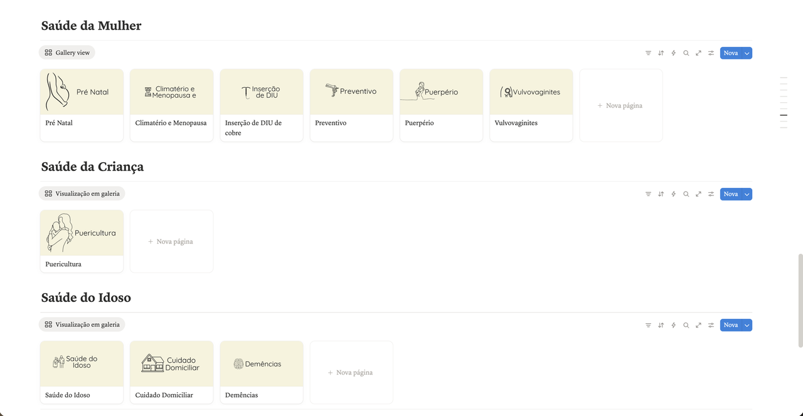This screenshot has width=803, height=416.
Task: Expand Nova dropdown arrow in Saúde da Mulher
Action: click(747, 53)
